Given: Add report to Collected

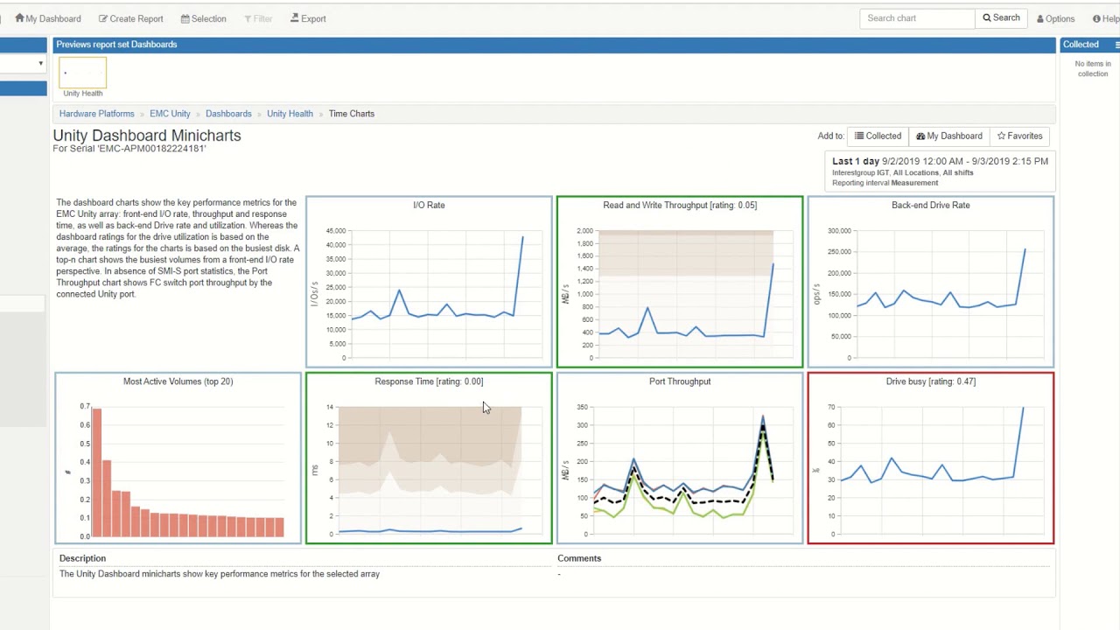Looking at the screenshot, I should coord(878,136).
